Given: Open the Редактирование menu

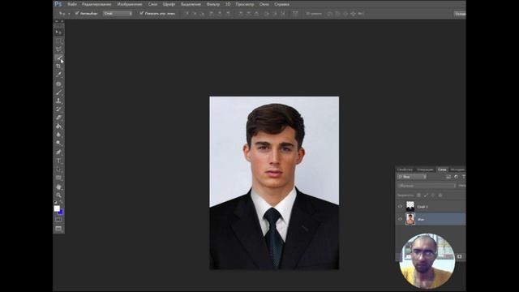Looking at the screenshot, I should [x=97, y=4].
